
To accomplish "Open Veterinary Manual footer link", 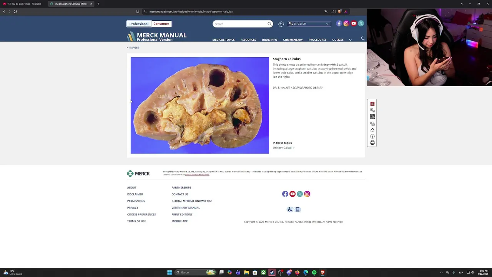I will pyautogui.click(x=186, y=208).
